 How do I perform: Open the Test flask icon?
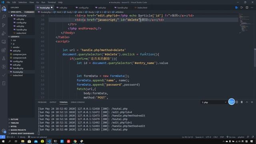click(x=4, y=58)
